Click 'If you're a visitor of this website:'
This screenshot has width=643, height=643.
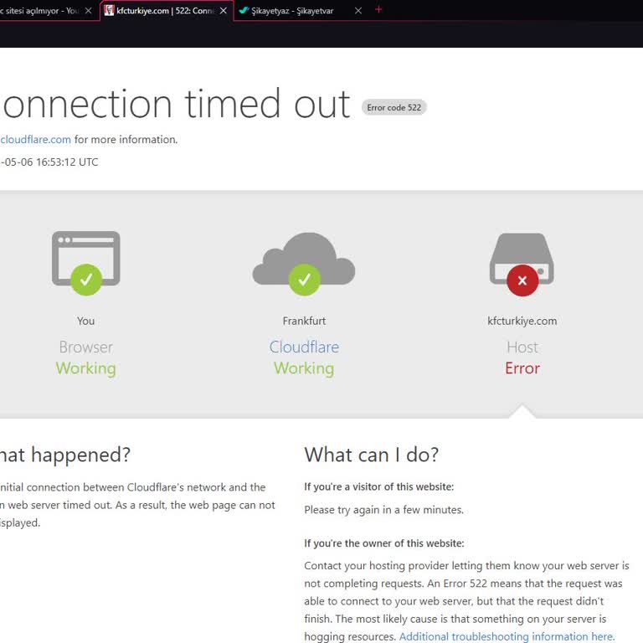click(379, 486)
